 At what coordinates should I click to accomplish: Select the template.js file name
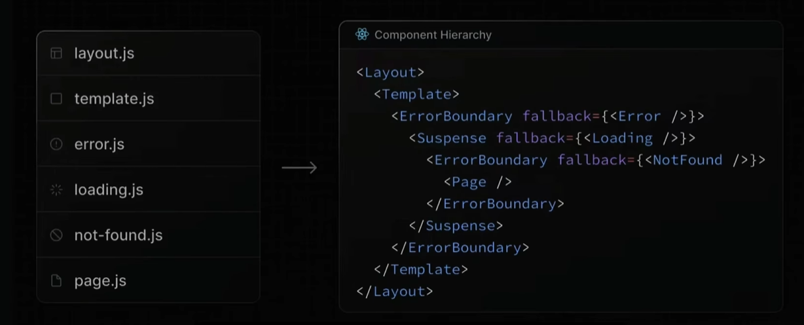point(114,99)
